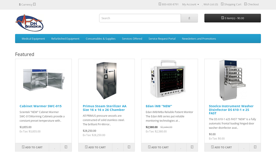This screenshot has height=155, width=276.
Task: Click the DH Biomedical logo
Action: [x=29, y=23]
